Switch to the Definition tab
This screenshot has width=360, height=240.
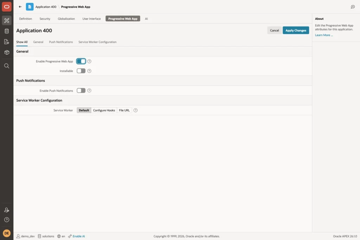[25, 19]
